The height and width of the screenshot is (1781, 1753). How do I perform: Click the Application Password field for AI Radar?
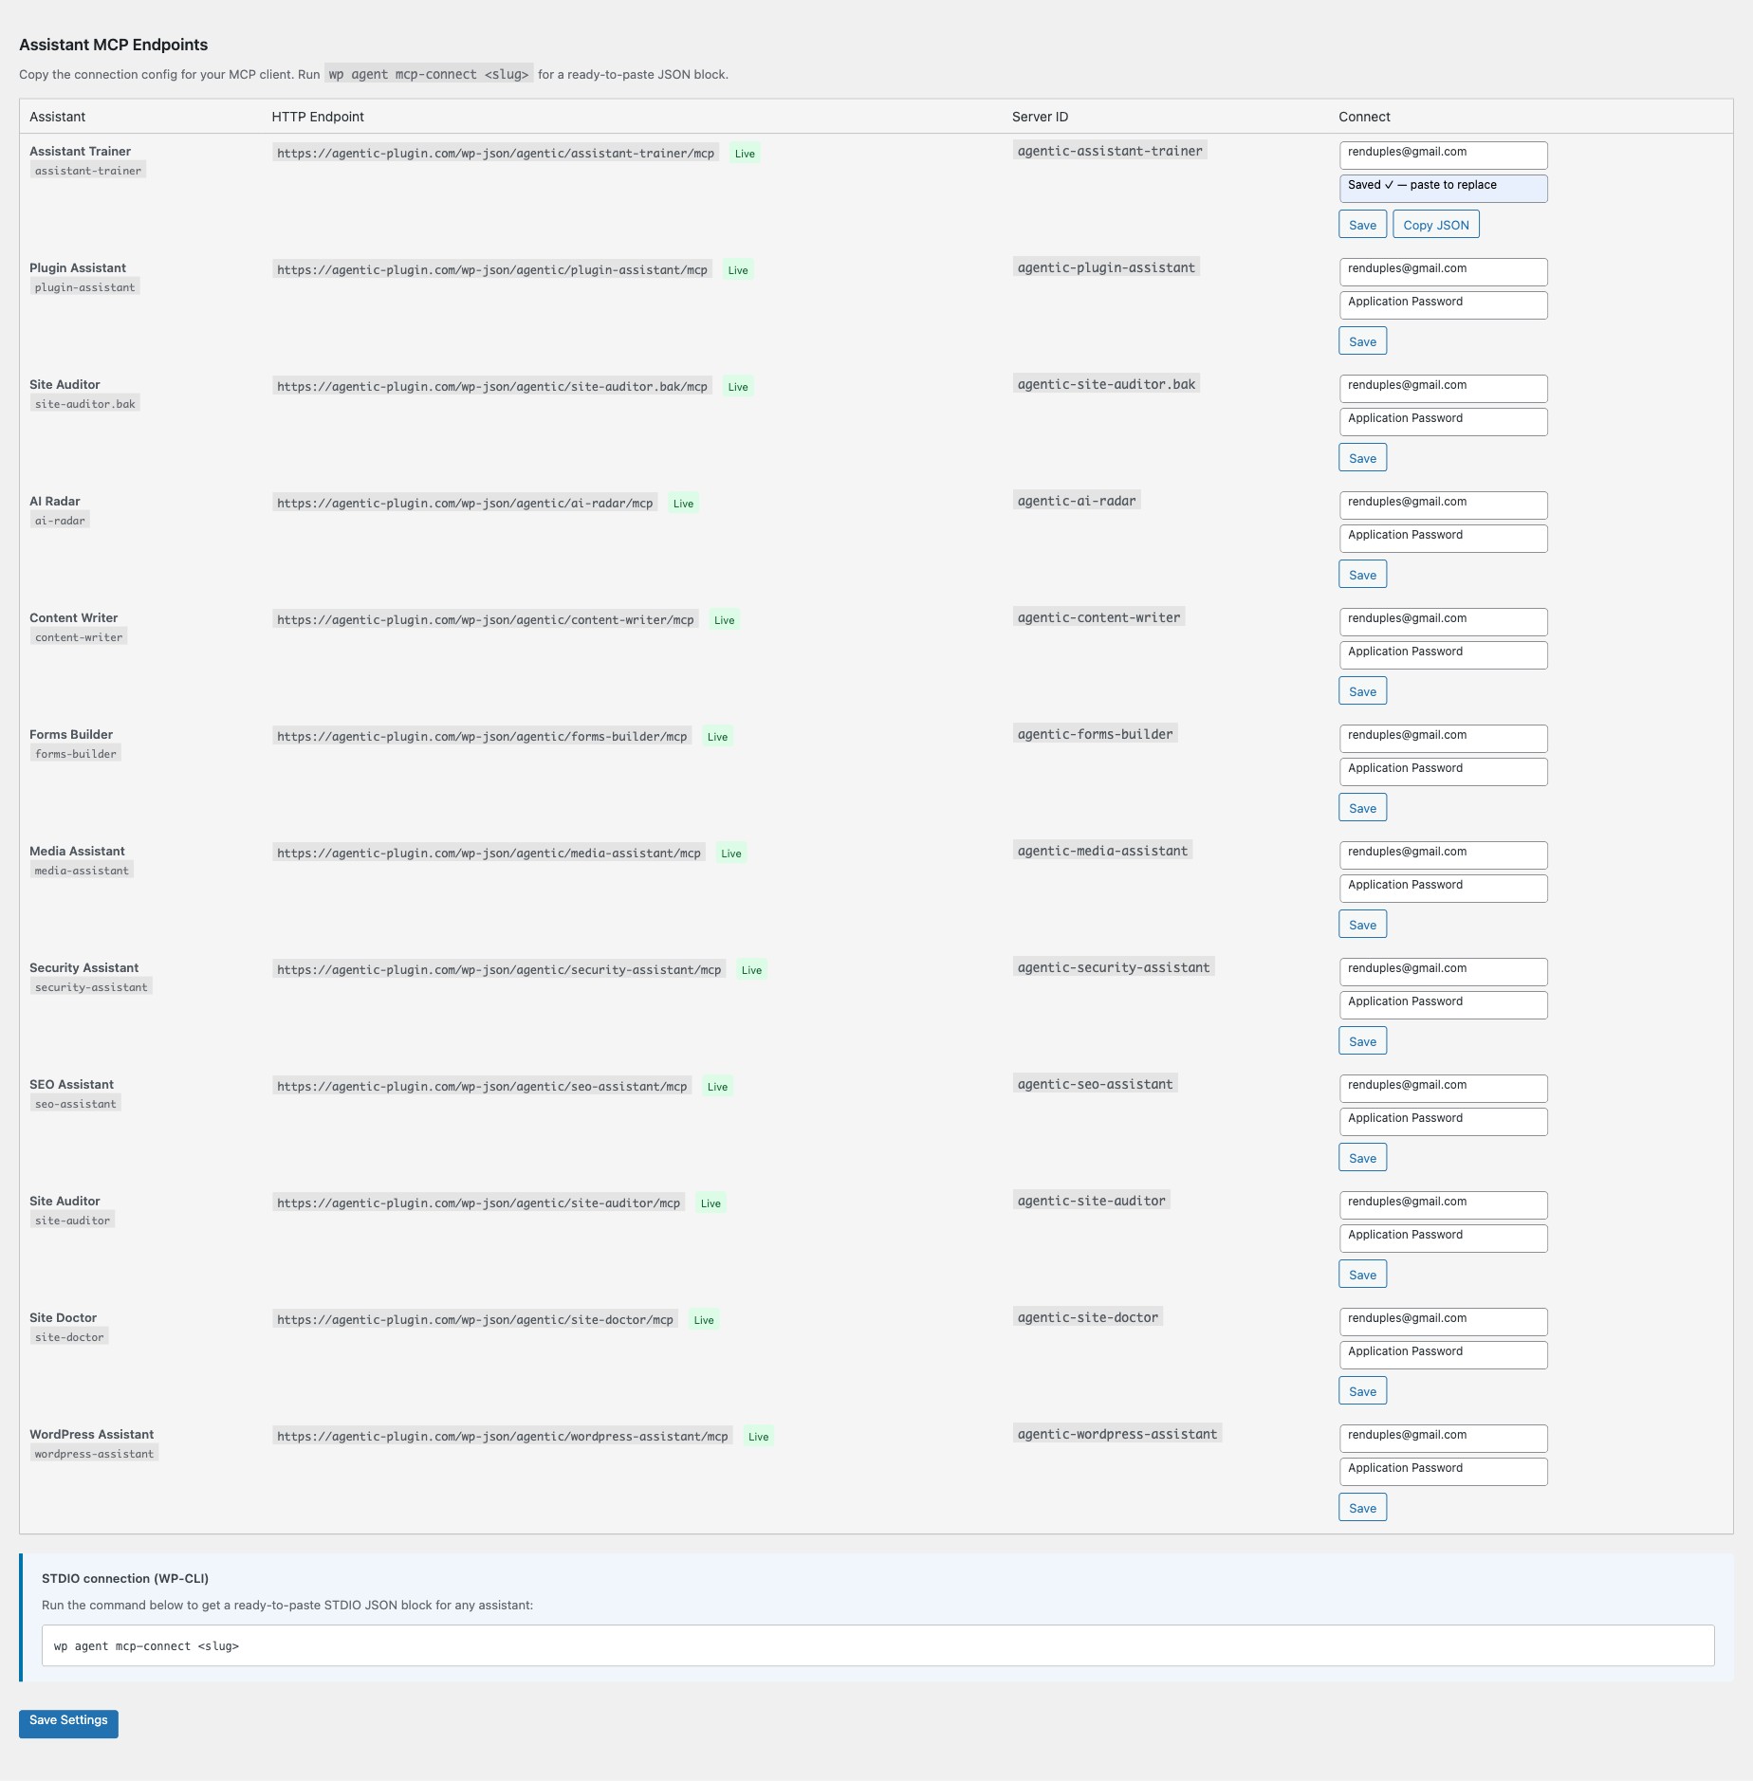(1442, 538)
